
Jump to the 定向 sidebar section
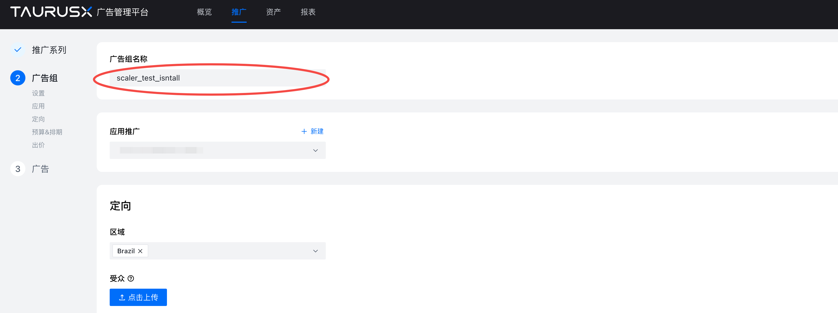[38, 119]
